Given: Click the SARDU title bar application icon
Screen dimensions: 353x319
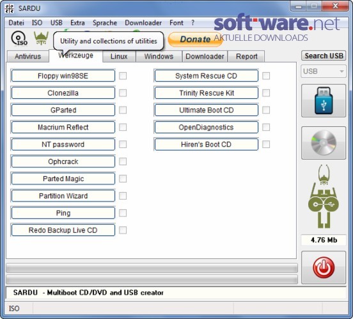Looking at the screenshot, I should pyautogui.click(x=9, y=8).
